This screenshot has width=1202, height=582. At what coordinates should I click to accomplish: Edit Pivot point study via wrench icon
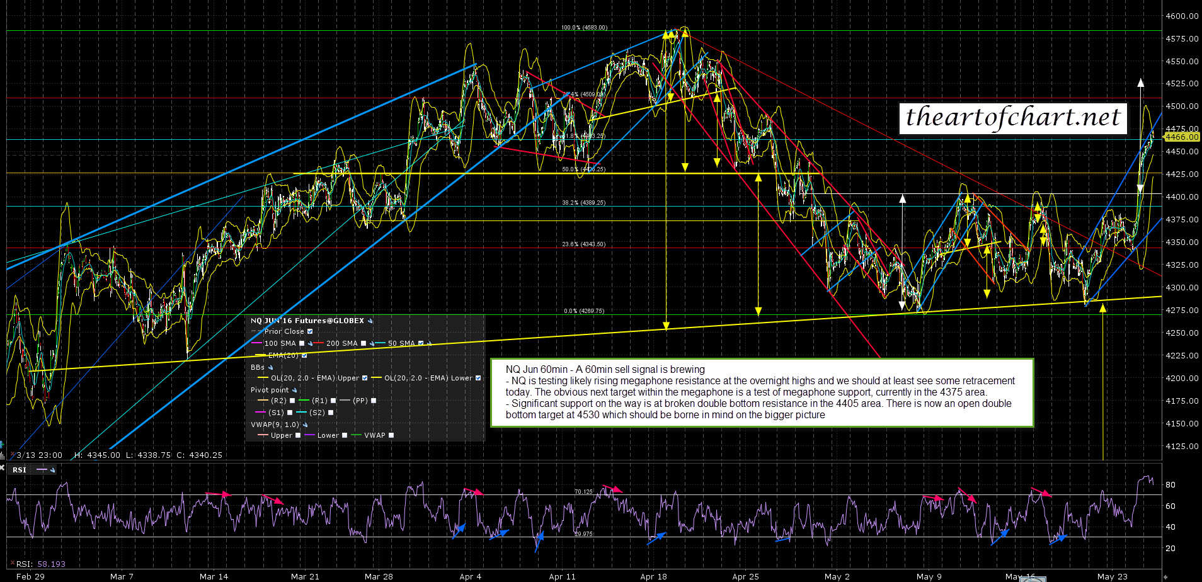click(x=294, y=391)
